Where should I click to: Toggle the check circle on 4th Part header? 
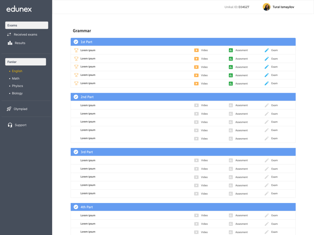76,207
